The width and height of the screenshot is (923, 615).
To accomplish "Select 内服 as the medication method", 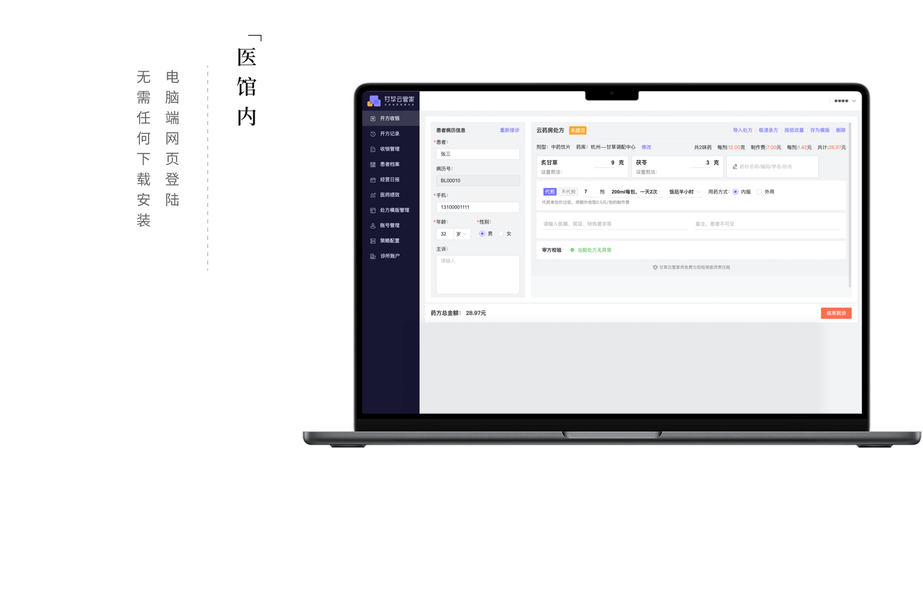I will tap(735, 192).
